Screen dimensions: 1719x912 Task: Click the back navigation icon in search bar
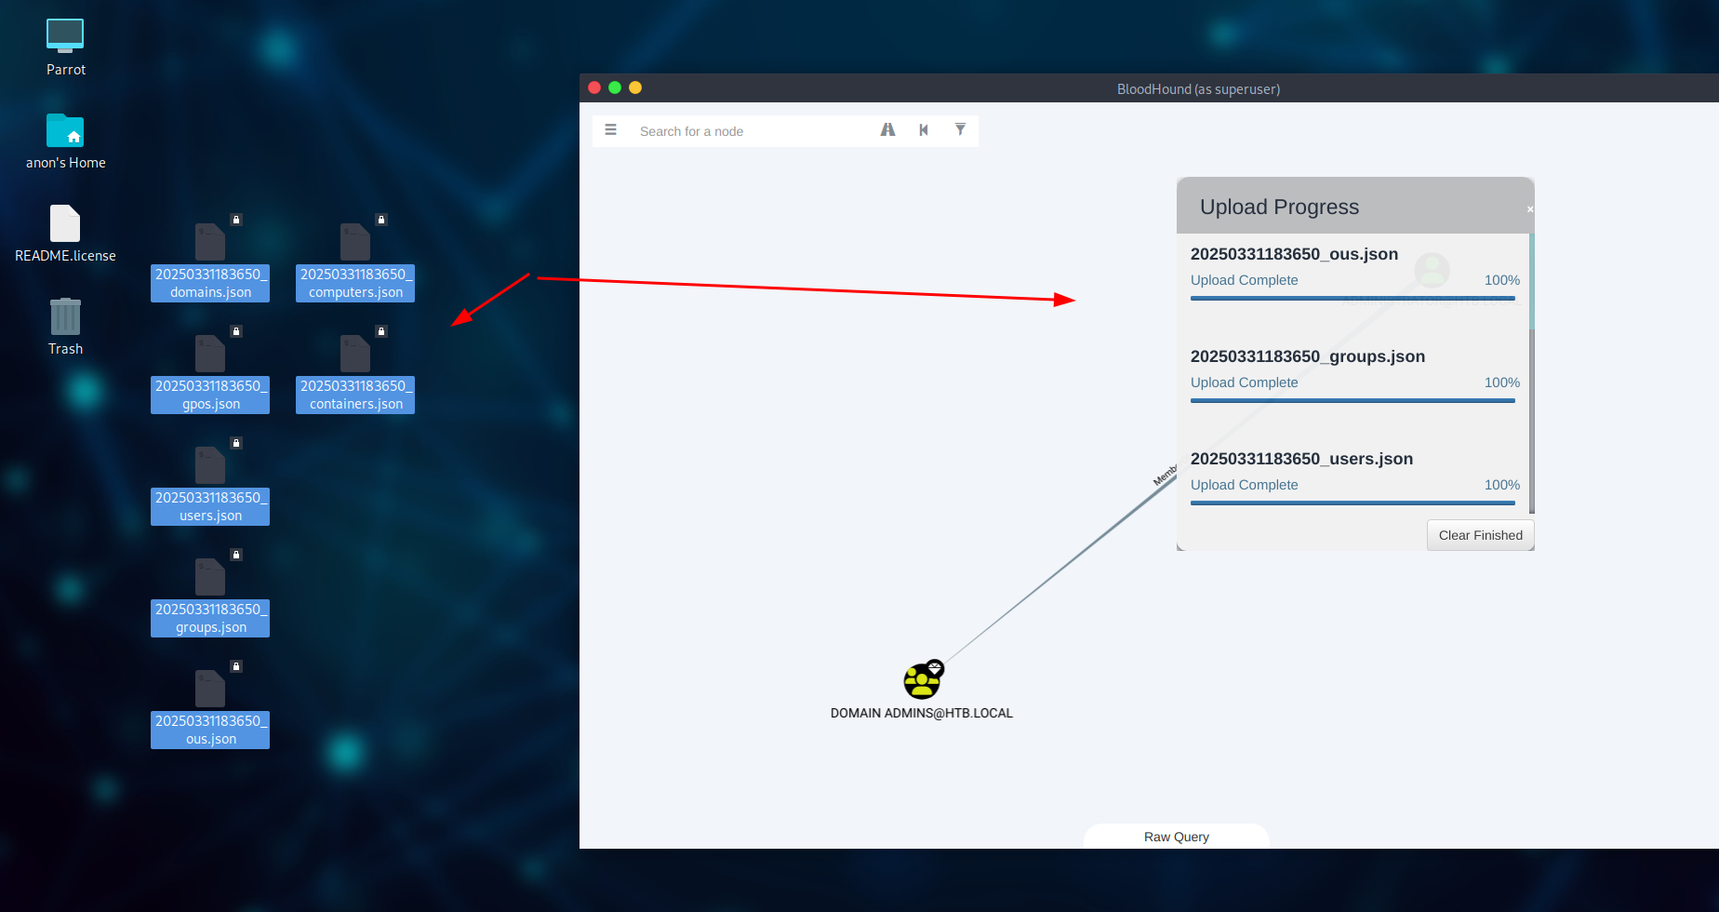coord(924,130)
